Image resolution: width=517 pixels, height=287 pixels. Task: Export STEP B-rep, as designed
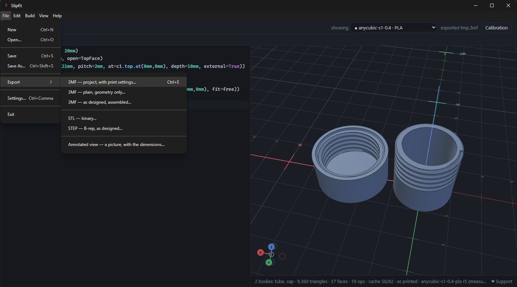click(124, 128)
